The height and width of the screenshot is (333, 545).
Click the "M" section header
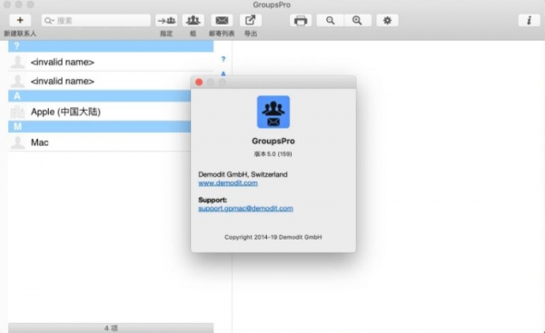[x=99, y=126]
